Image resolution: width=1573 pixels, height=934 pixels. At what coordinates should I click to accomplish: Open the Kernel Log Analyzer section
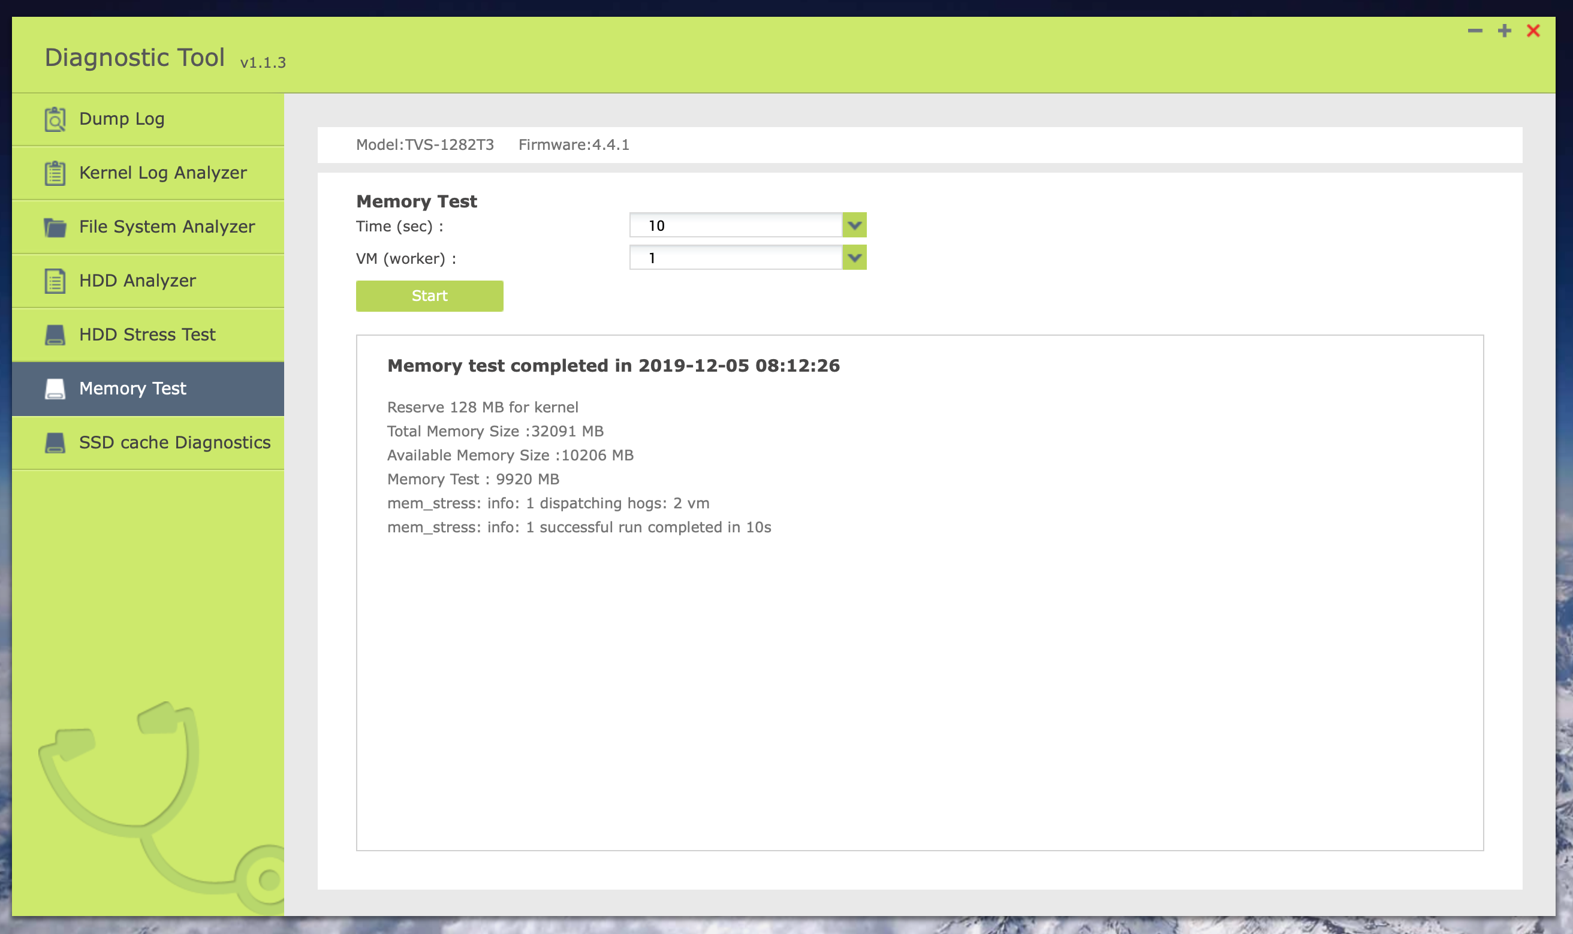pos(162,173)
